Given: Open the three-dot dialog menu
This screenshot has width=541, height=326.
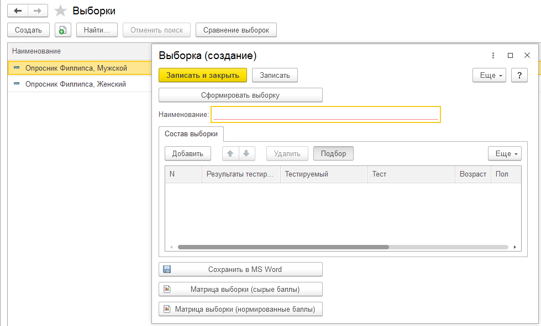Looking at the screenshot, I should (x=493, y=56).
